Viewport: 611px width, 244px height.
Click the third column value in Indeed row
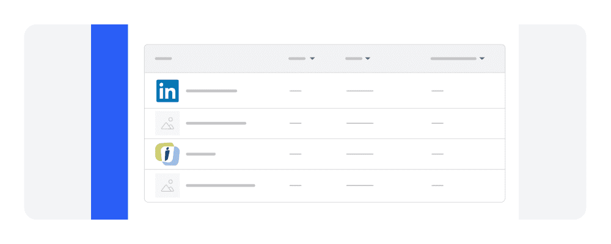(359, 154)
